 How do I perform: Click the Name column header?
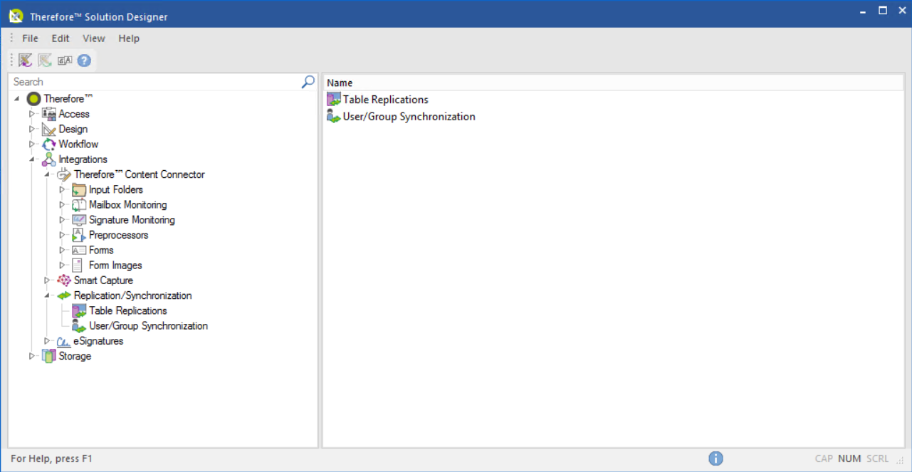[340, 83]
